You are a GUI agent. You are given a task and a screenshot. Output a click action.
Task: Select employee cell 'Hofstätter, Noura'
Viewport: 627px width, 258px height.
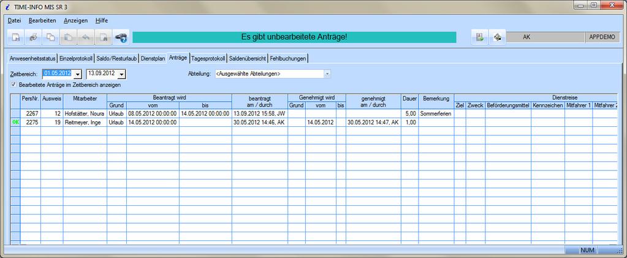[x=85, y=113]
